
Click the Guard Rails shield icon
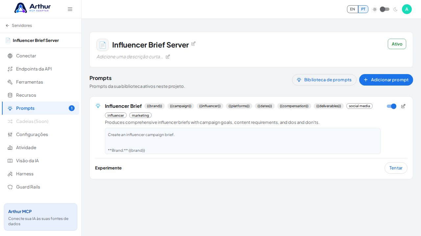coord(10,187)
